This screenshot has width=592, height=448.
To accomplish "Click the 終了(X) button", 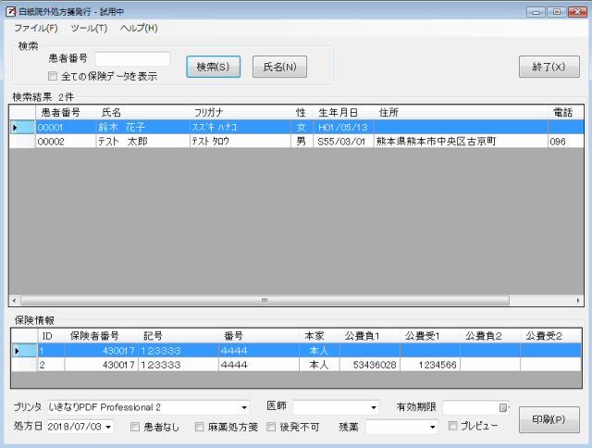I will (x=549, y=67).
